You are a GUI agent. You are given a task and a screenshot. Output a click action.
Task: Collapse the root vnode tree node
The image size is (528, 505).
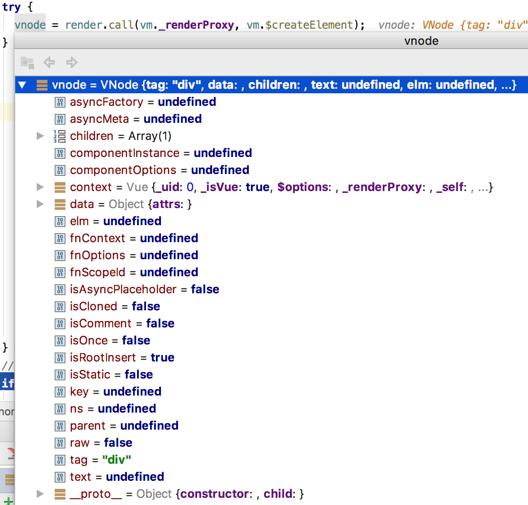click(22, 85)
